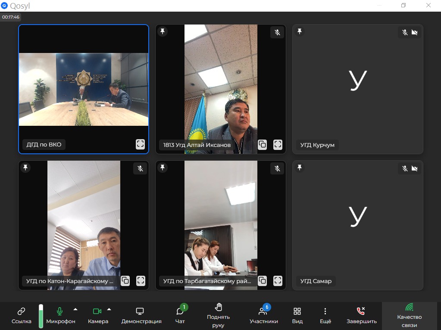
Task: Select the ДГД по ВКО video feed
Action: (84, 89)
